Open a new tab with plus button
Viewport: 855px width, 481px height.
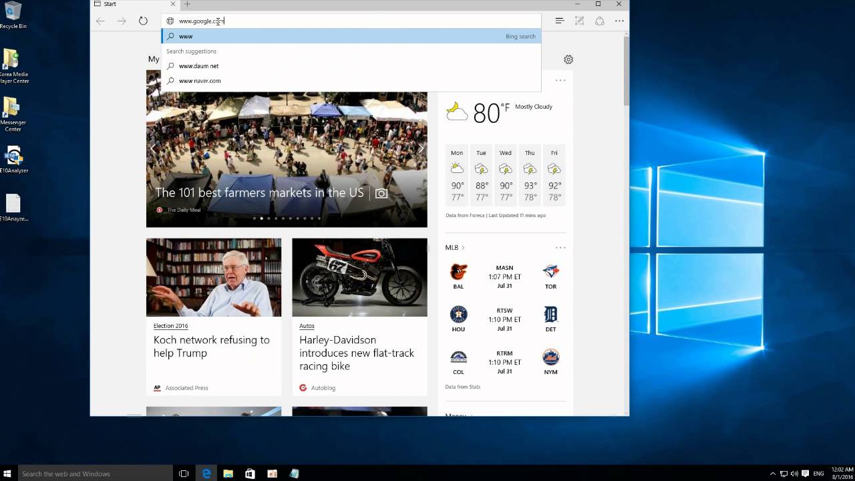point(187,4)
